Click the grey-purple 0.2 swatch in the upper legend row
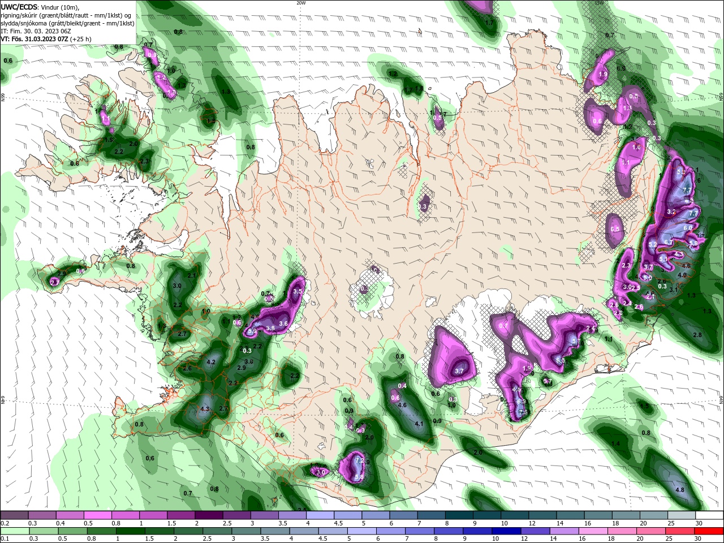Viewport: 724px width, 543px height. [x=14, y=515]
